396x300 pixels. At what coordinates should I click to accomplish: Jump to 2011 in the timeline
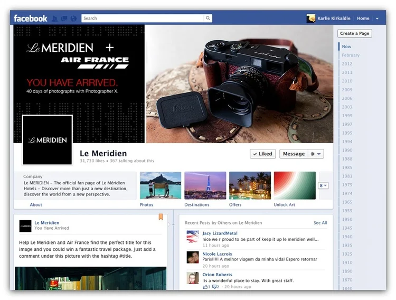point(347,72)
